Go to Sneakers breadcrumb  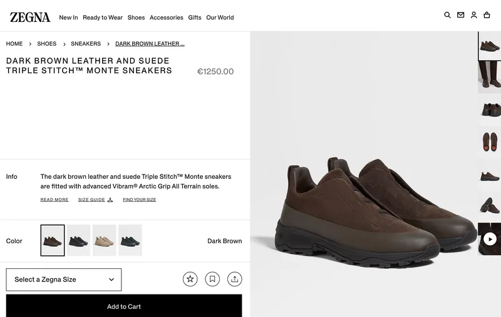pos(86,44)
